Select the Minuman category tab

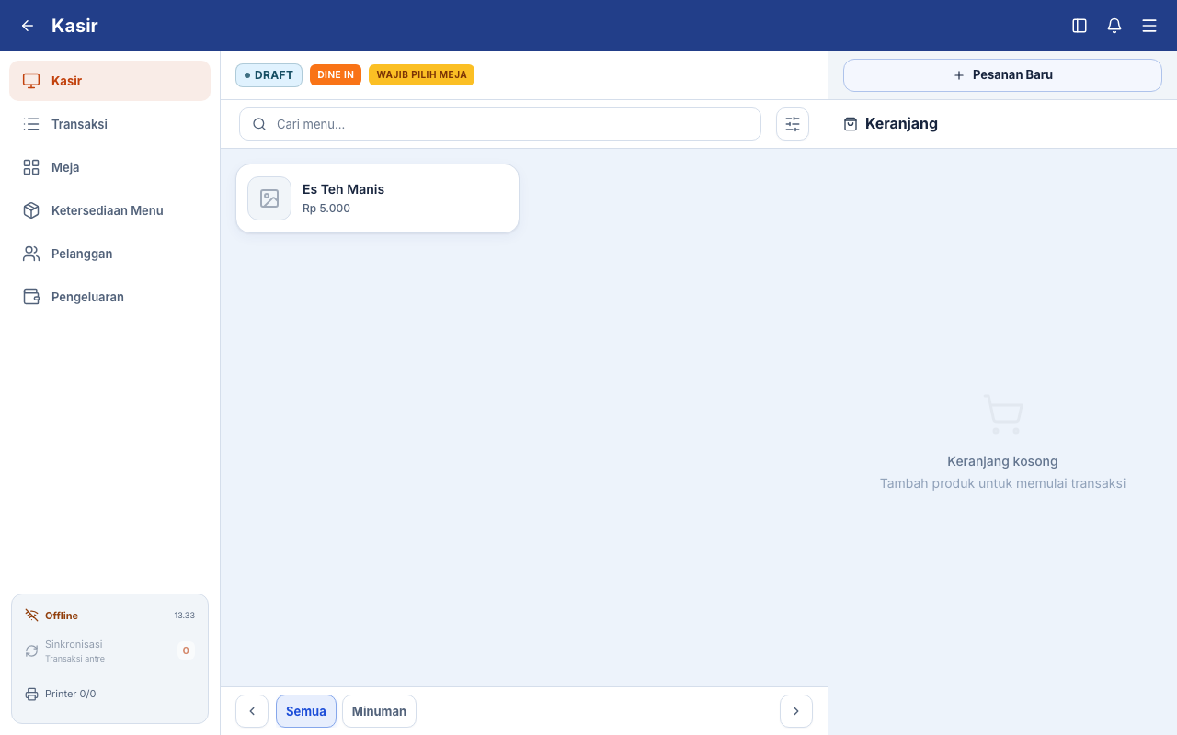coord(379,711)
